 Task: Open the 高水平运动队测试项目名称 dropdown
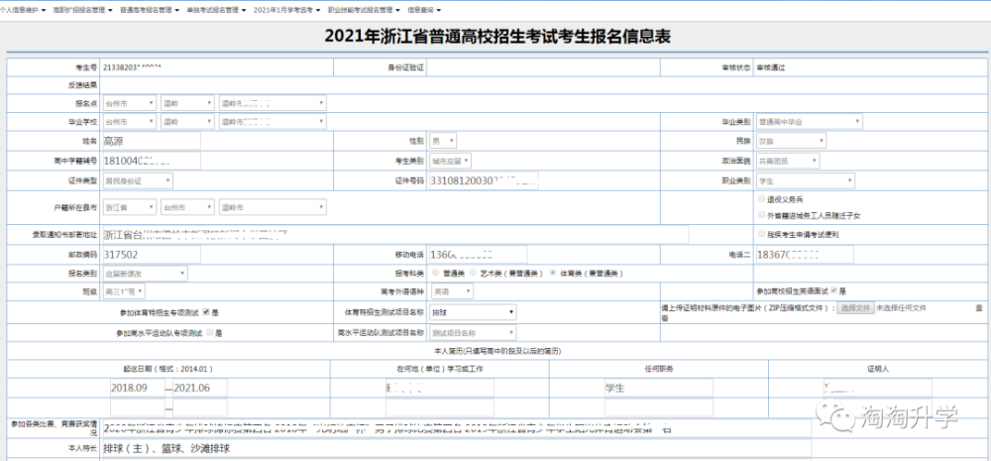coord(473,333)
